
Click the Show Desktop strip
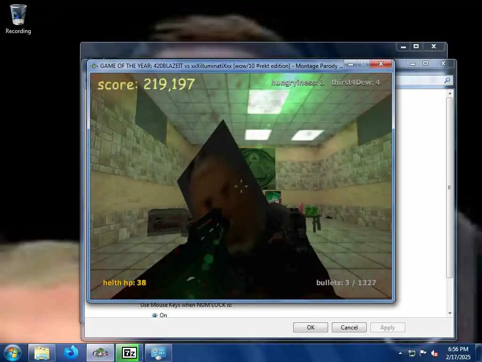479,353
